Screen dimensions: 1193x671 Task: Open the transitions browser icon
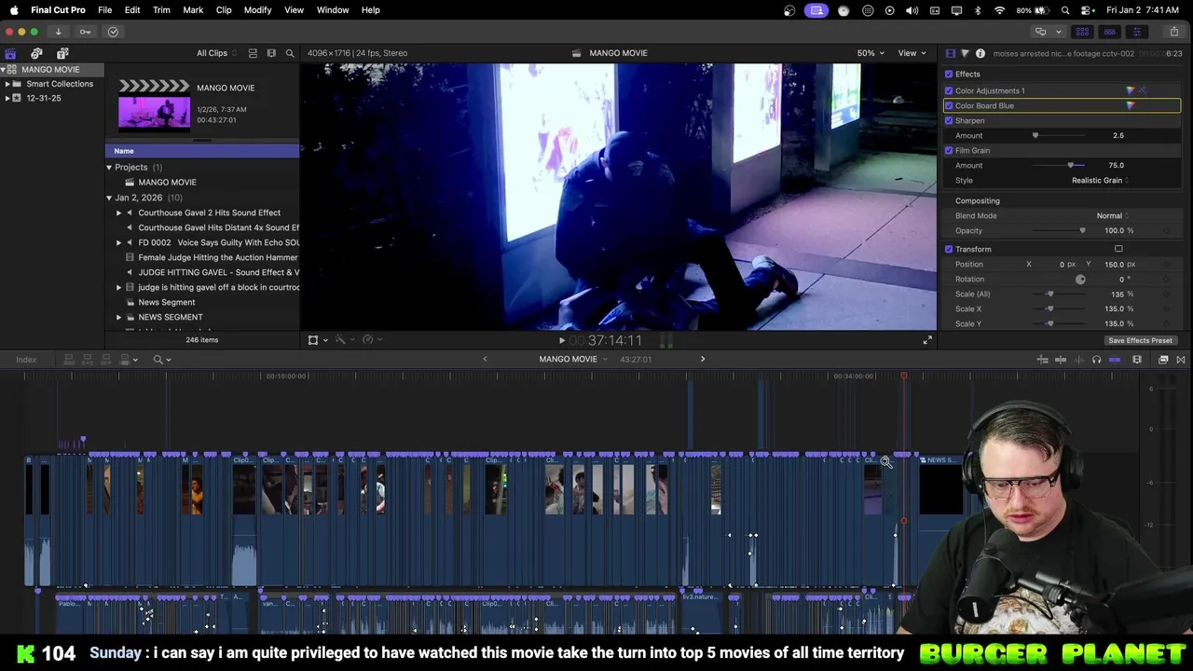click(x=1181, y=360)
